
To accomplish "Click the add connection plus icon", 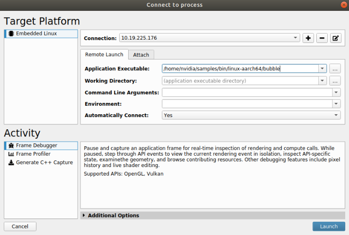I will tap(308, 38).
